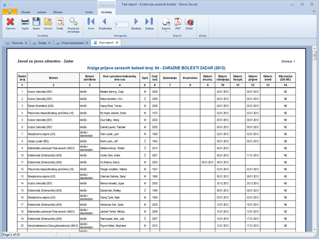Click Zavod za javno zdravstvo - Zadar heading
The image size is (319, 239).
(45, 61)
